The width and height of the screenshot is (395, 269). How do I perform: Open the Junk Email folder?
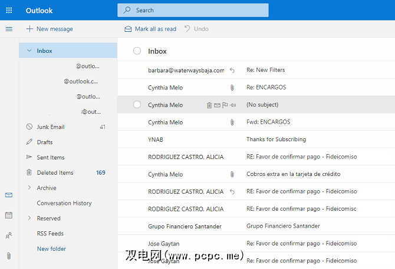pos(51,127)
